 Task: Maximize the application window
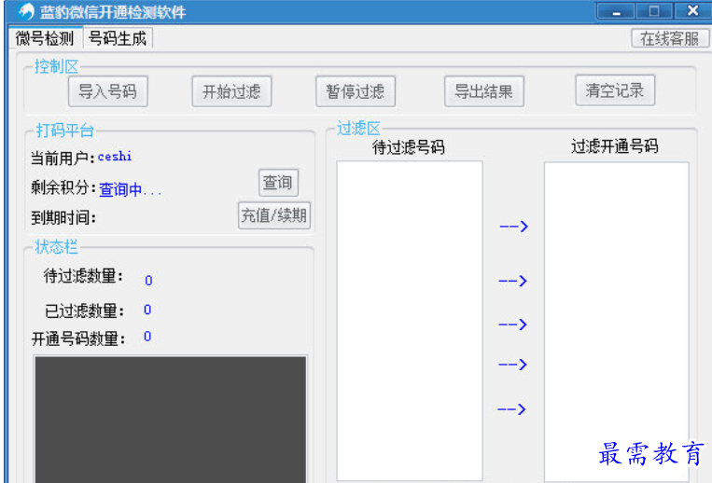(x=654, y=11)
